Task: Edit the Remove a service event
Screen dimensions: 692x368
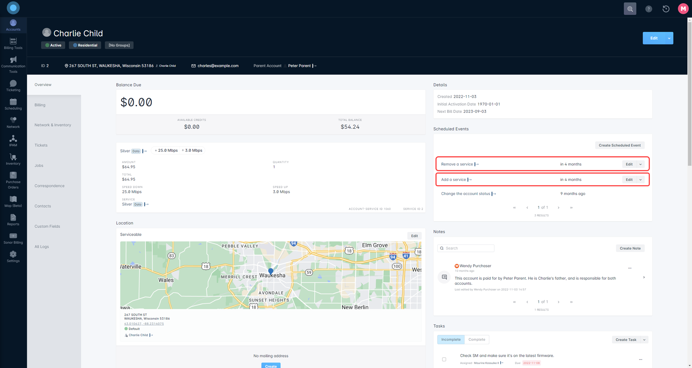Action: [x=629, y=164]
